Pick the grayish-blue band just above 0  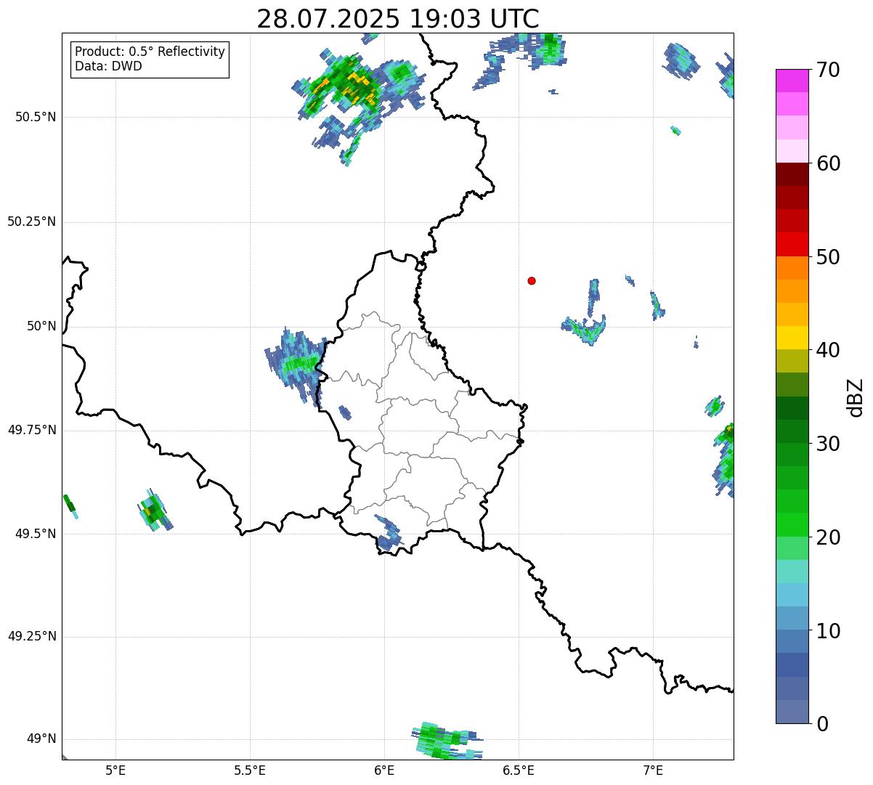point(792,712)
